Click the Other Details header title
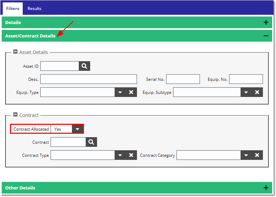 pos(20,188)
